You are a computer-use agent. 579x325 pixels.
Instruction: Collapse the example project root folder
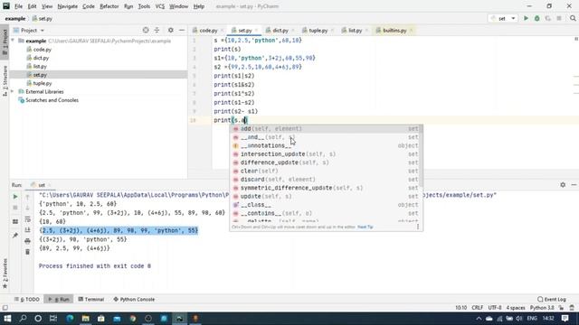tap(13, 41)
